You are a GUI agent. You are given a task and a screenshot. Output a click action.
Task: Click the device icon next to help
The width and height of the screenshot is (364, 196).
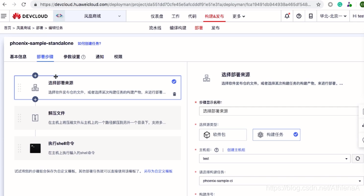[311, 16]
